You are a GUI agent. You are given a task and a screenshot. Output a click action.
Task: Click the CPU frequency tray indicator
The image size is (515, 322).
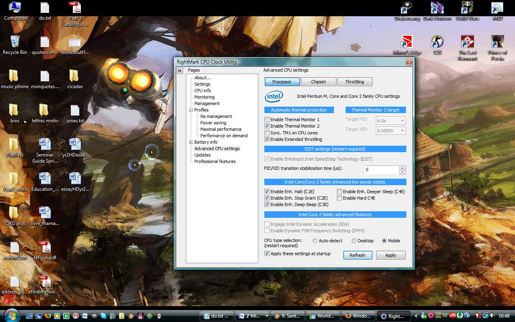pos(438,315)
